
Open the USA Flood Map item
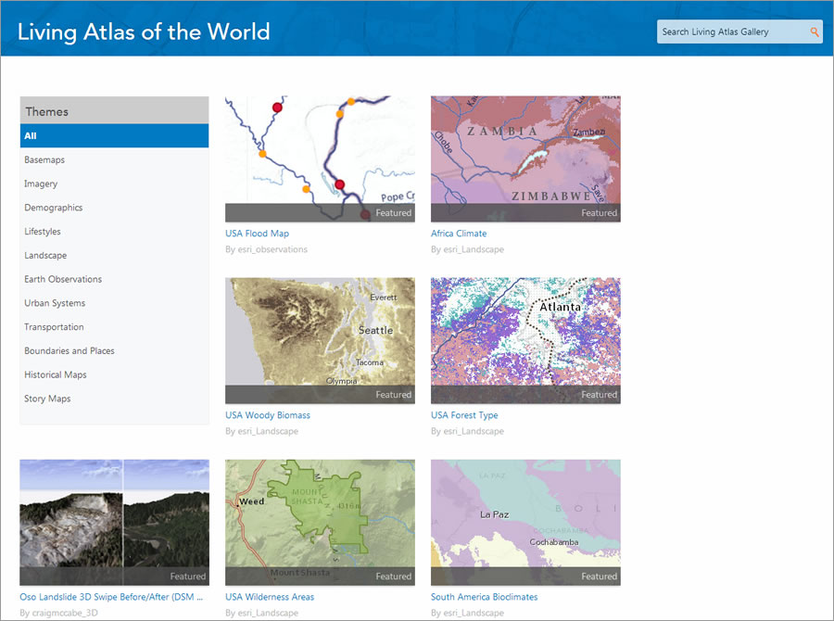[x=257, y=233]
